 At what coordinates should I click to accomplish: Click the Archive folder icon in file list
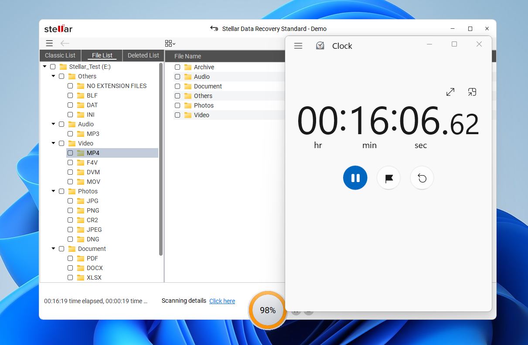coord(188,67)
